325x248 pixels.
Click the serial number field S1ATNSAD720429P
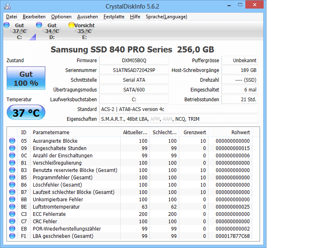tap(134, 70)
